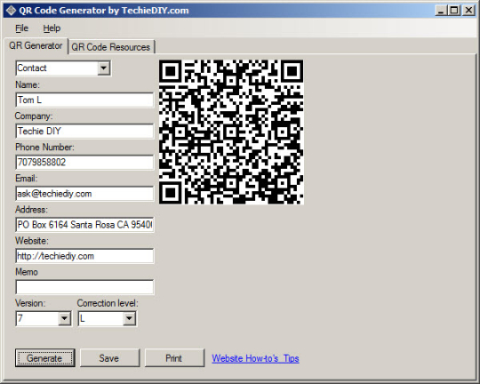The height and width of the screenshot is (384, 480).
Task: Click the app icon in title bar
Action: tap(11, 11)
